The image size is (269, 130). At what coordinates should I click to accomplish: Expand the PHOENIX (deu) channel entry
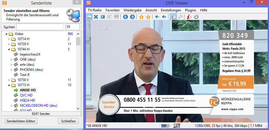click(11, 70)
